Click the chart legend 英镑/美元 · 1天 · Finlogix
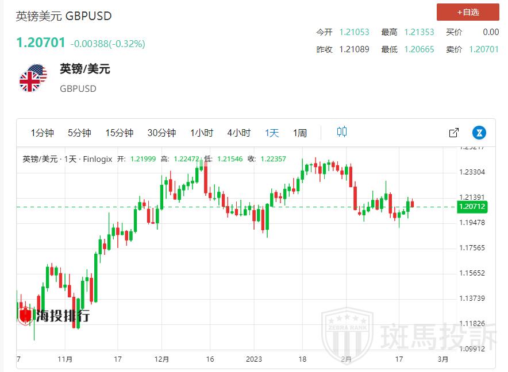The image size is (508, 372). [x=67, y=159]
